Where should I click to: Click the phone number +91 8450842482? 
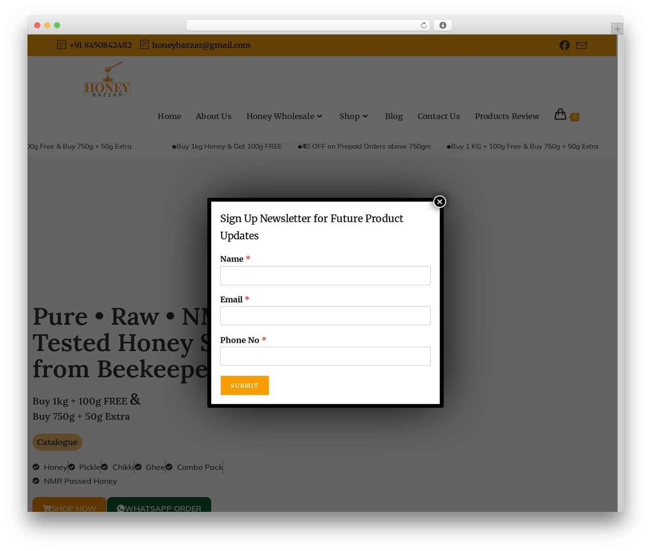tap(101, 45)
